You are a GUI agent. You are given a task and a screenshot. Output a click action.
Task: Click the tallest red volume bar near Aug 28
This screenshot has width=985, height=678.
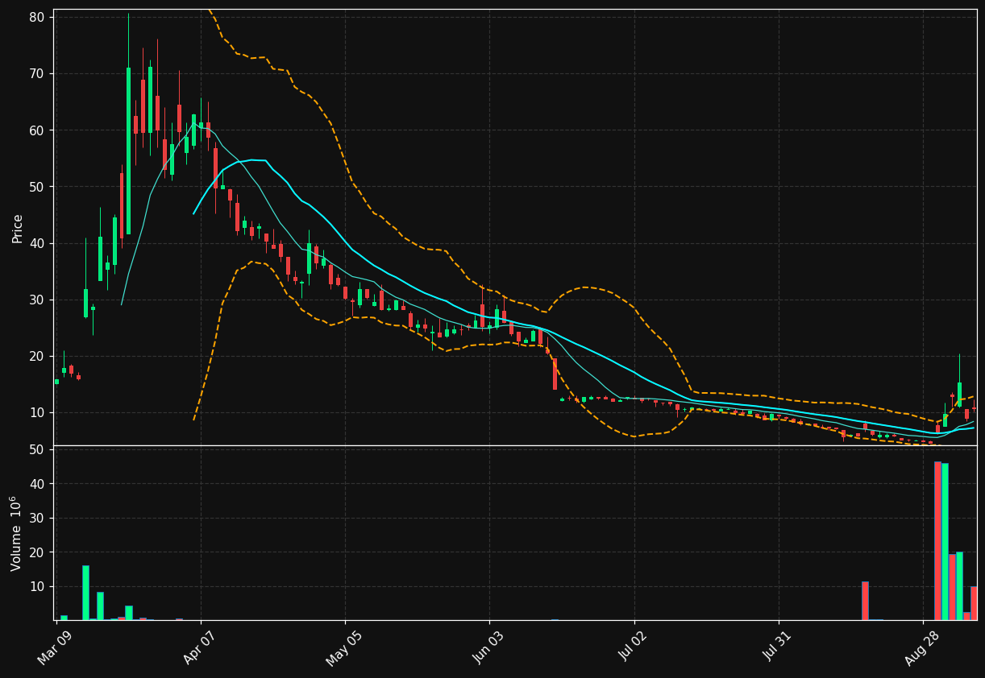tap(937, 541)
